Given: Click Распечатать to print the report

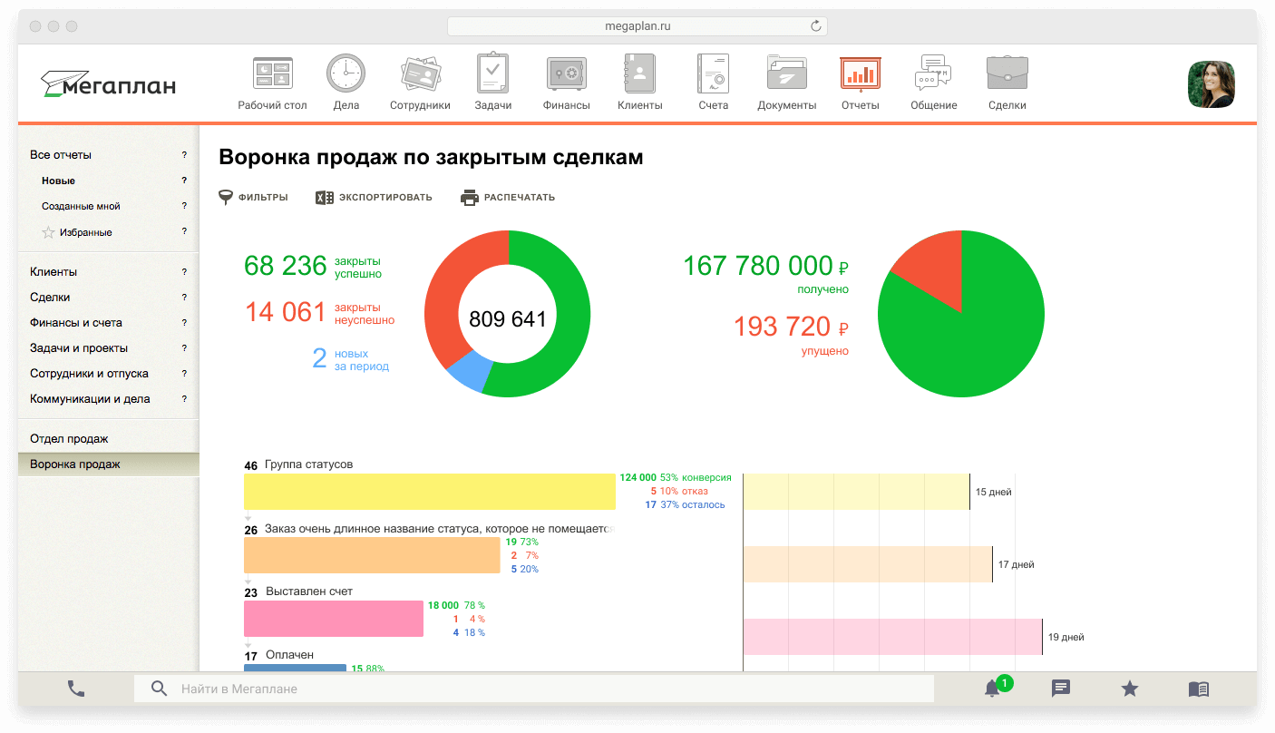Looking at the screenshot, I should point(508,197).
